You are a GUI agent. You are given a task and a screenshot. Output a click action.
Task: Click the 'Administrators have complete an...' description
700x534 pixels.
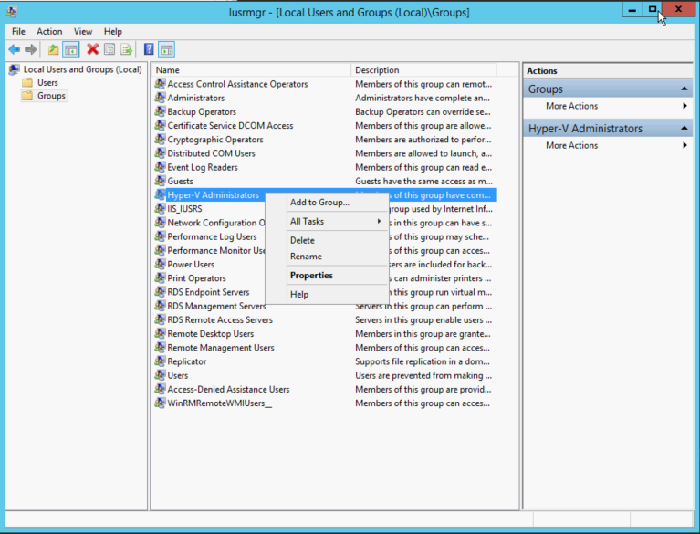pyautogui.click(x=423, y=98)
